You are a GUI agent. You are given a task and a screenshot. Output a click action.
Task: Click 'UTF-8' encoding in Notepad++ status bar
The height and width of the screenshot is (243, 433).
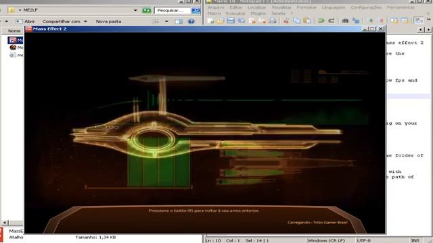coord(363,240)
